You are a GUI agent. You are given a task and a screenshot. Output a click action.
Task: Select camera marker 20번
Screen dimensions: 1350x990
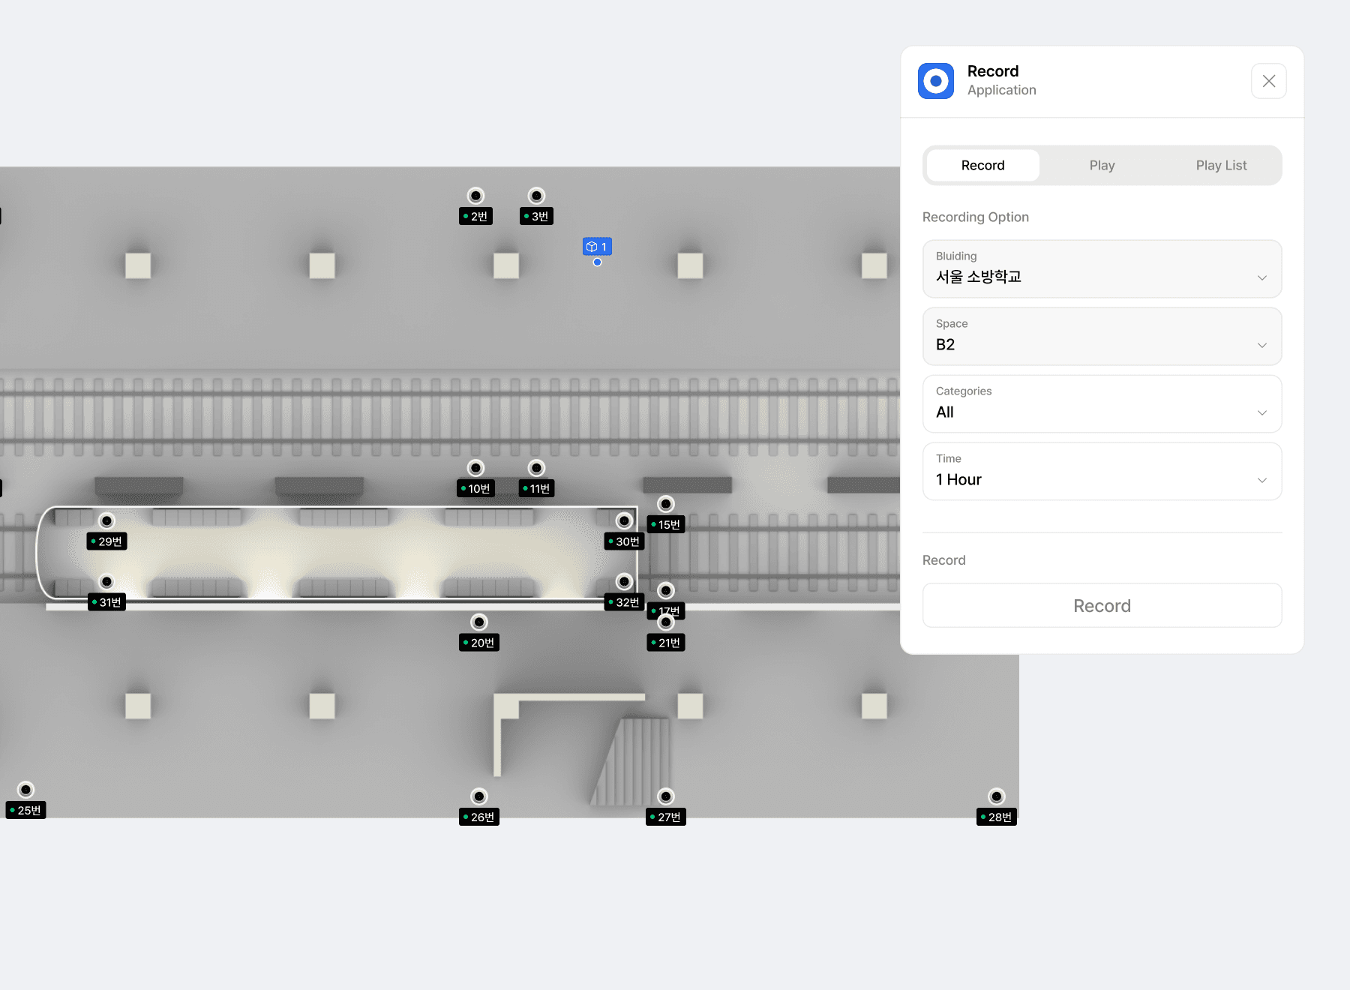(478, 622)
